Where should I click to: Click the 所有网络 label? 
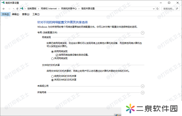tap(42, 92)
